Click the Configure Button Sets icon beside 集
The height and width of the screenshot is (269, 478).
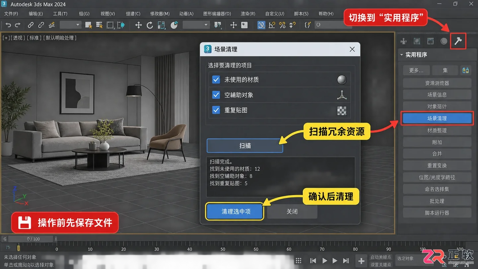[x=466, y=70]
